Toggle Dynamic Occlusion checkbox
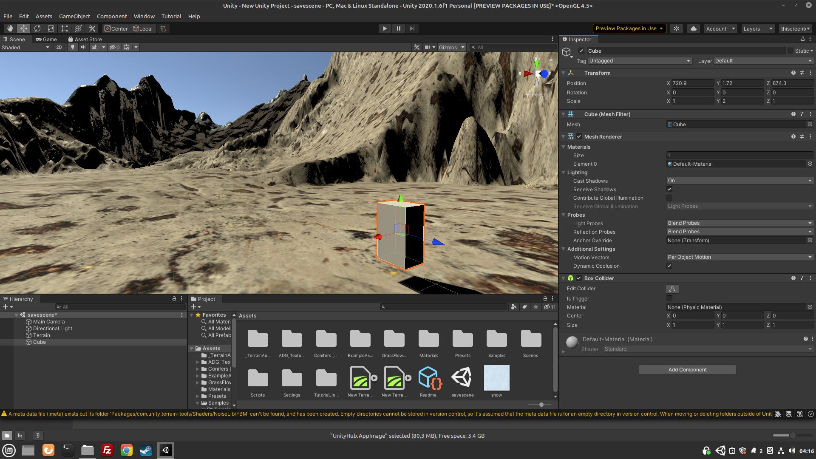Image resolution: width=816 pixels, height=459 pixels. click(669, 266)
